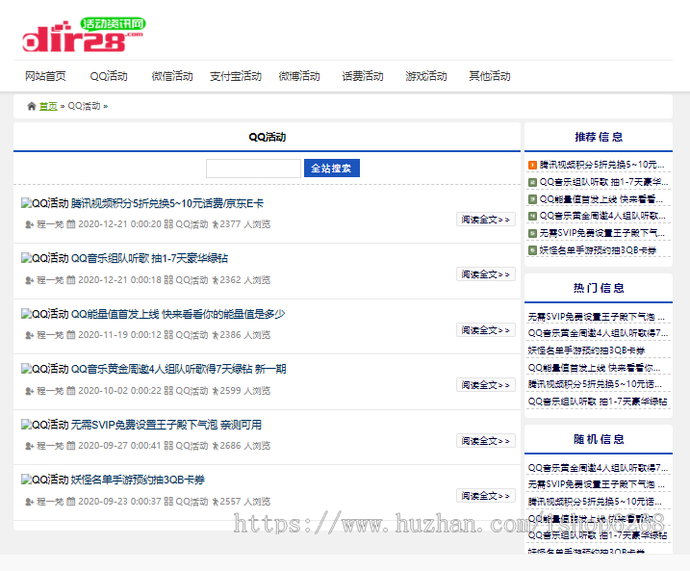Click the rank 5 badge in recommended list
The height and width of the screenshot is (571, 690).
click(x=532, y=233)
